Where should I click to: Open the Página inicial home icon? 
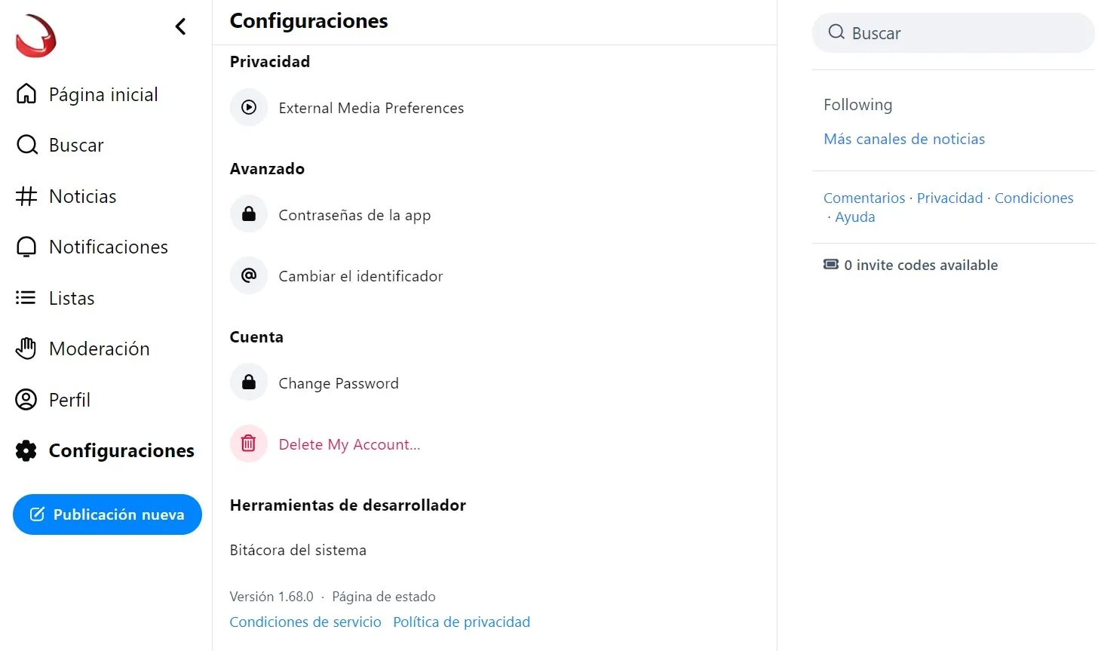point(26,94)
